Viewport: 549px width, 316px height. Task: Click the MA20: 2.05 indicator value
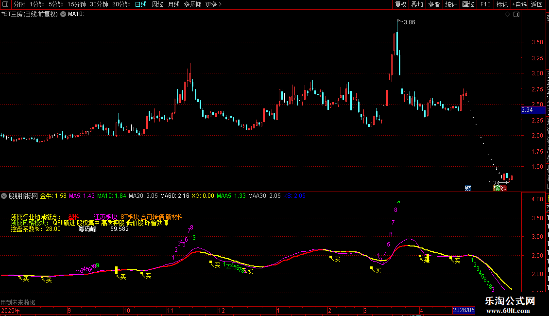point(143,196)
